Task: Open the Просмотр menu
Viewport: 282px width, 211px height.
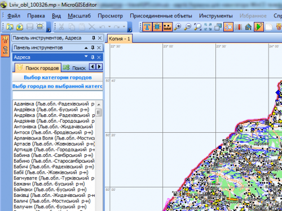Action: click(x=110, y=16)
